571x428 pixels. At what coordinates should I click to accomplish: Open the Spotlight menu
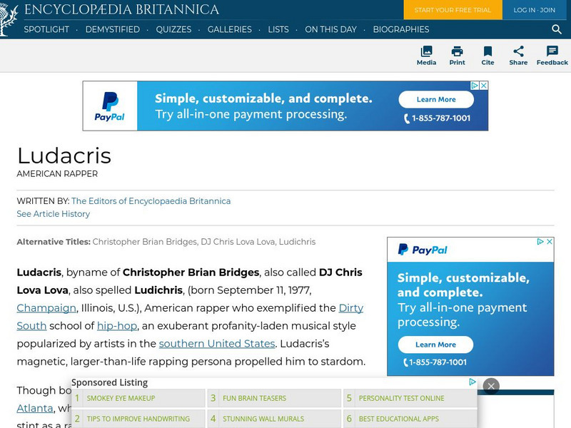(x=46, y=29)
